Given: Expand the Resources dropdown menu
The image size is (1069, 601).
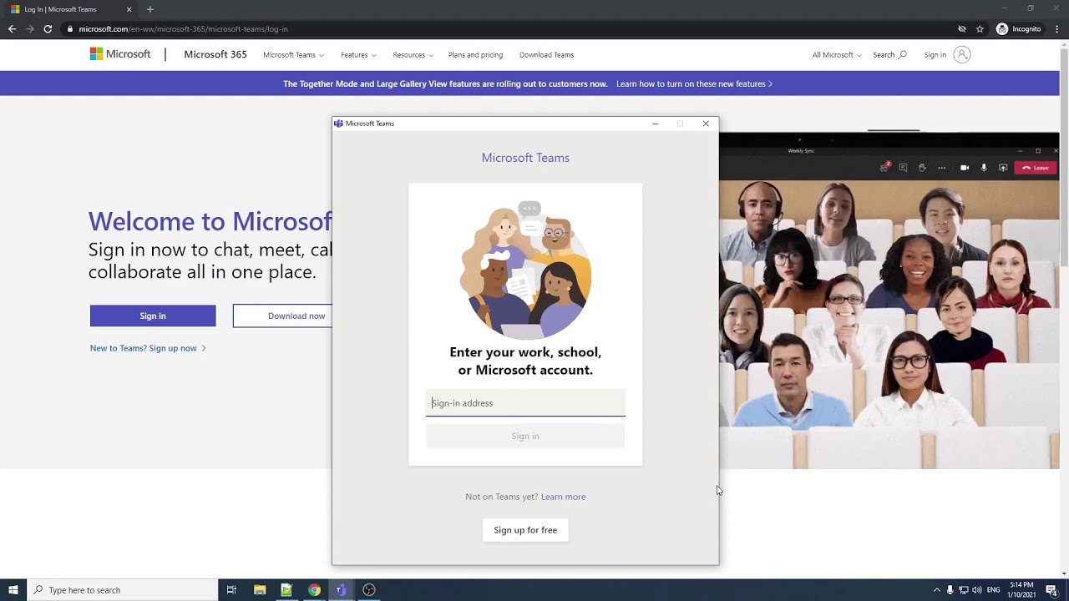Looking at the screenshot, I should point(413,55).
